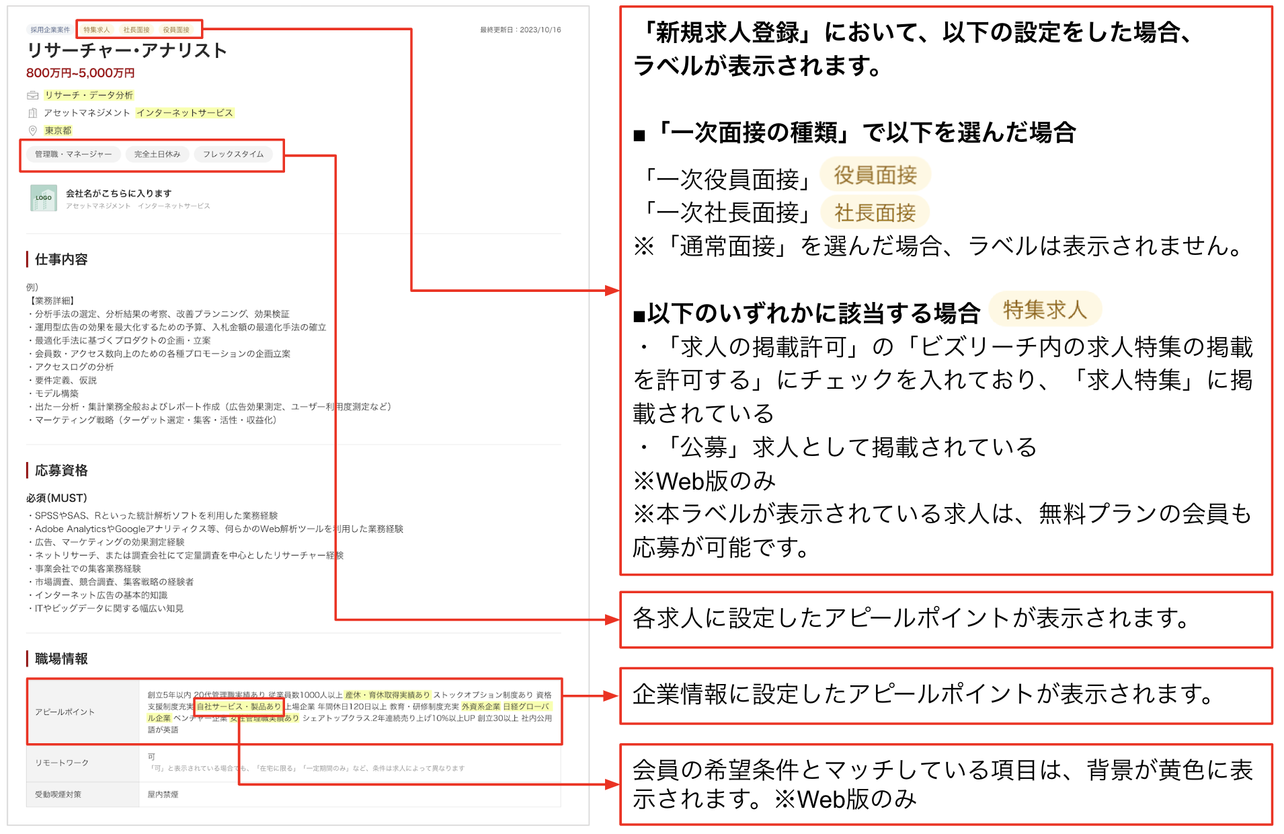Click the インターネット広告の基本的知識 line
The width and height of the screenshot is (1284, 834).
(x=97, y=595)
